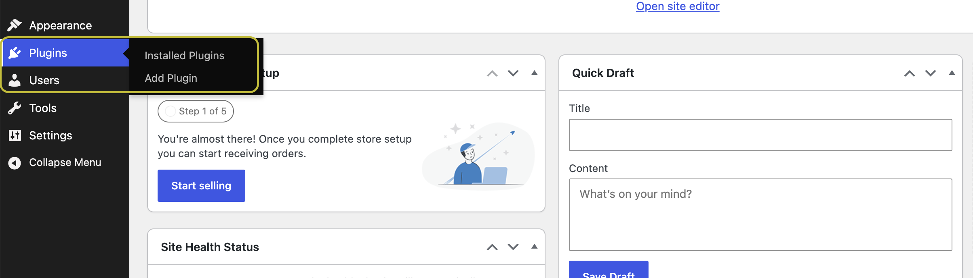
Task: Click the Quick Draft panel heading
Action: click(603, 73)
